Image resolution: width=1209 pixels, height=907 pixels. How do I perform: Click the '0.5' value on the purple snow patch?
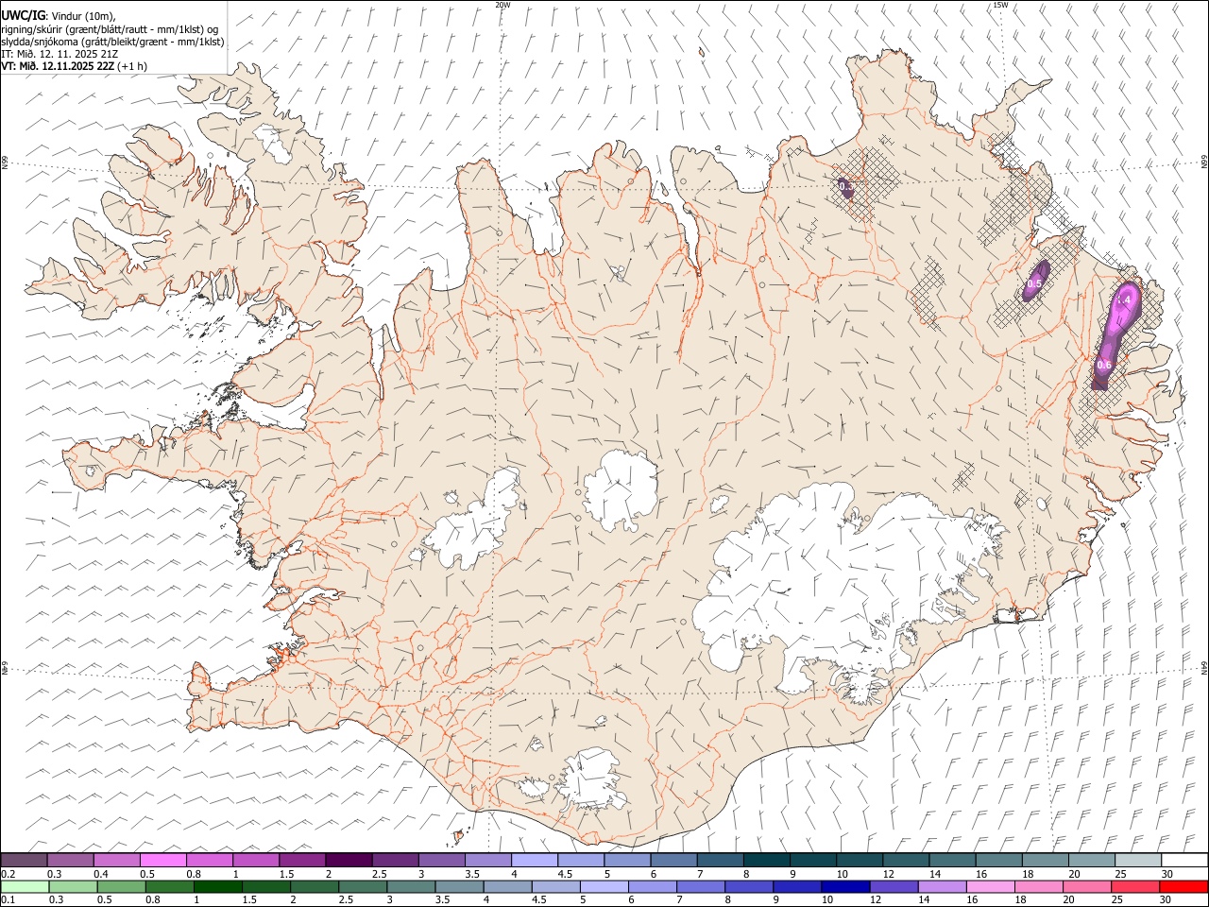click(x=1034, y=283)
